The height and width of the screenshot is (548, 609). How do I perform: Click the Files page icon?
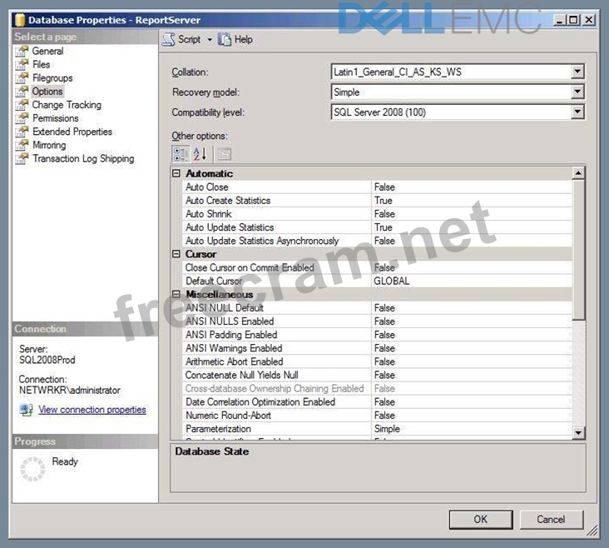click(22, 65)
